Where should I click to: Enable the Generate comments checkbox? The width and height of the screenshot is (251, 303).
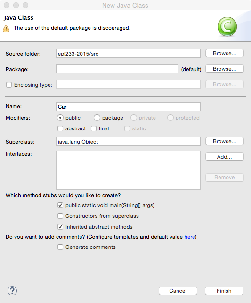click(60, 247)
